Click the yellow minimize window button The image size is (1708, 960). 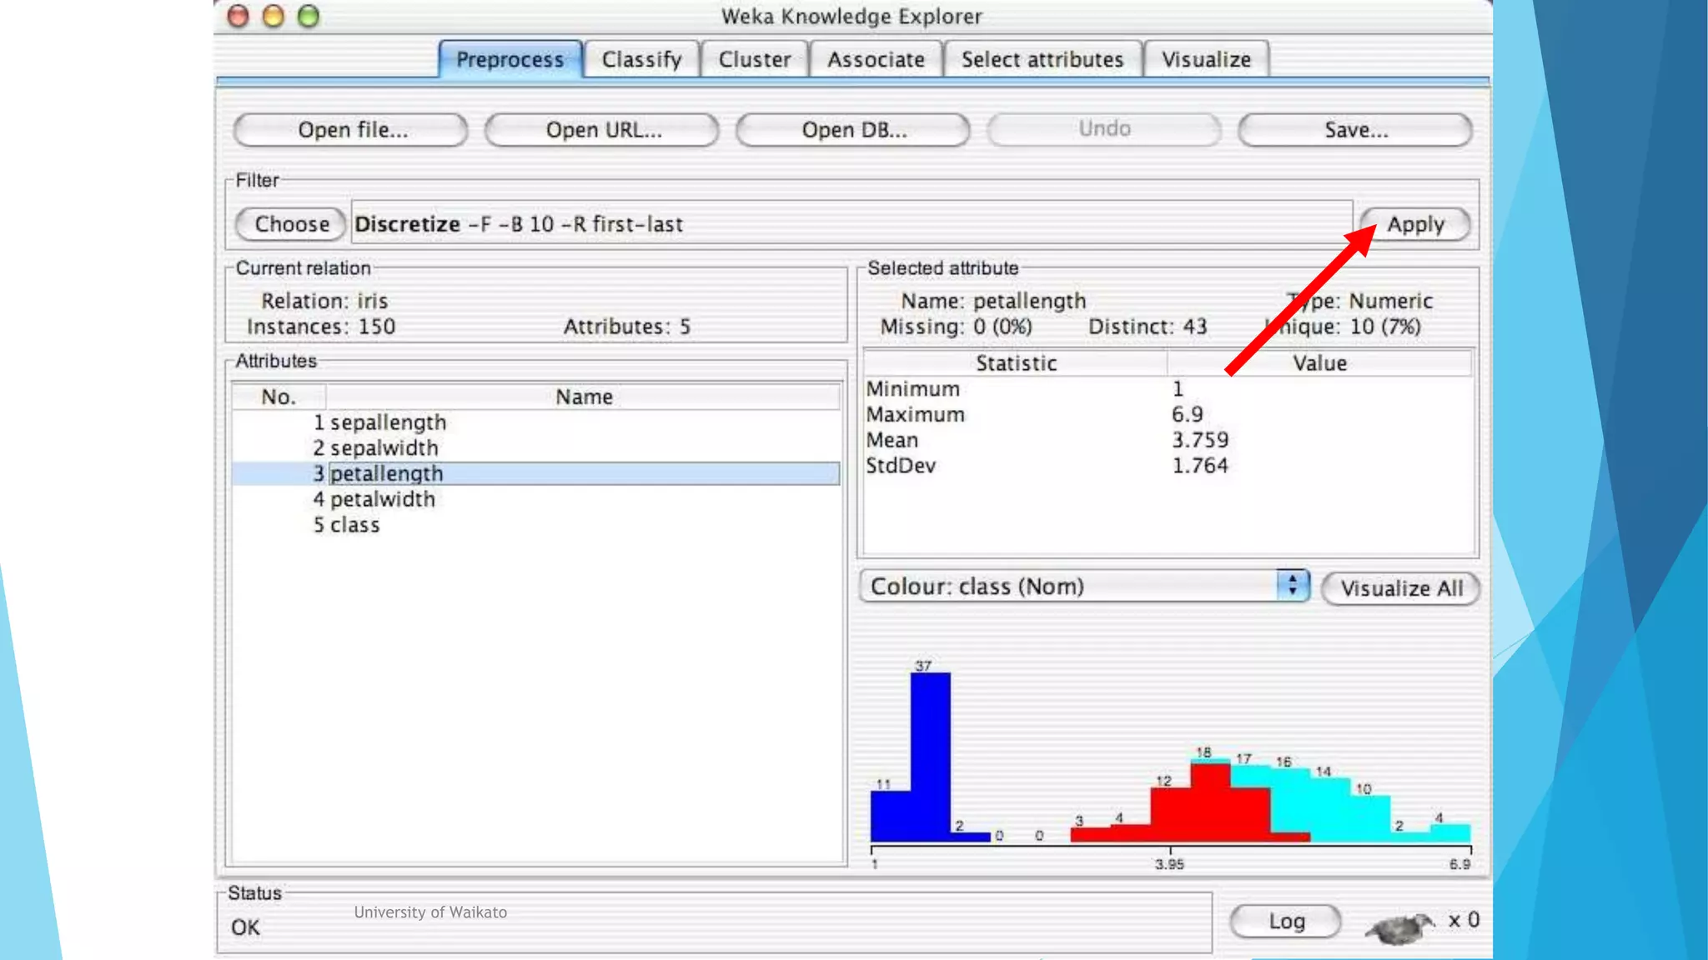(274, 16)
